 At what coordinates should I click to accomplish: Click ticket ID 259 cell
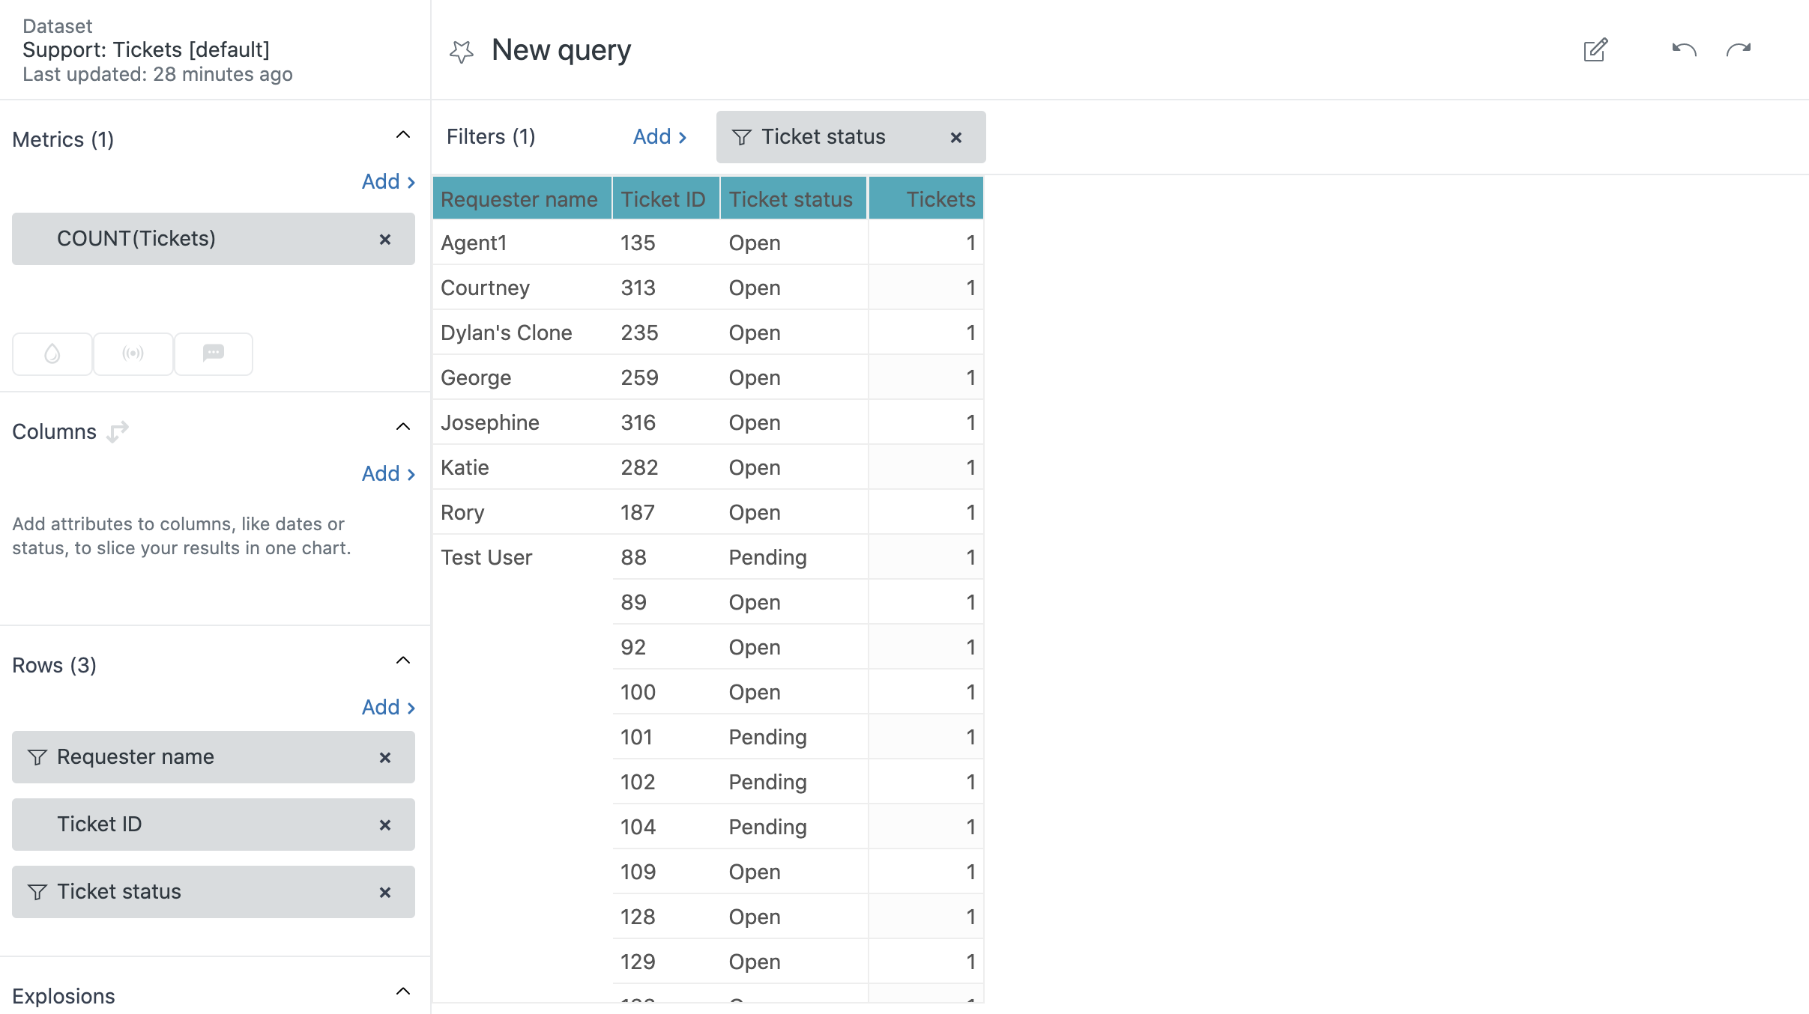[x=666, y=377]
